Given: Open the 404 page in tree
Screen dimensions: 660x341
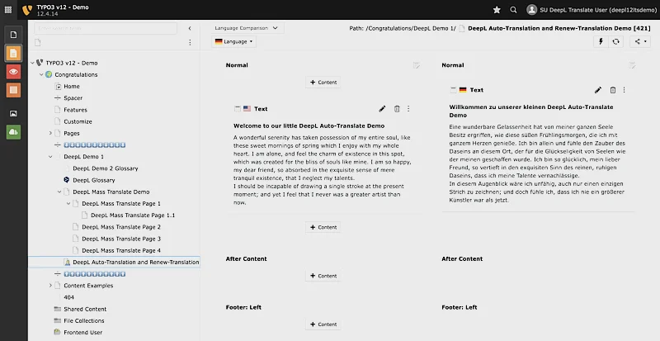Looking at the screenshot, I should point(69,297).
